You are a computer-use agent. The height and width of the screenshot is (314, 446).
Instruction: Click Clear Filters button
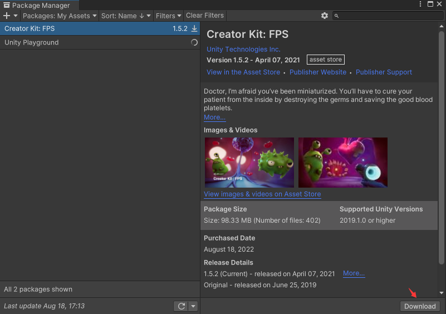[x=205, y=16]
